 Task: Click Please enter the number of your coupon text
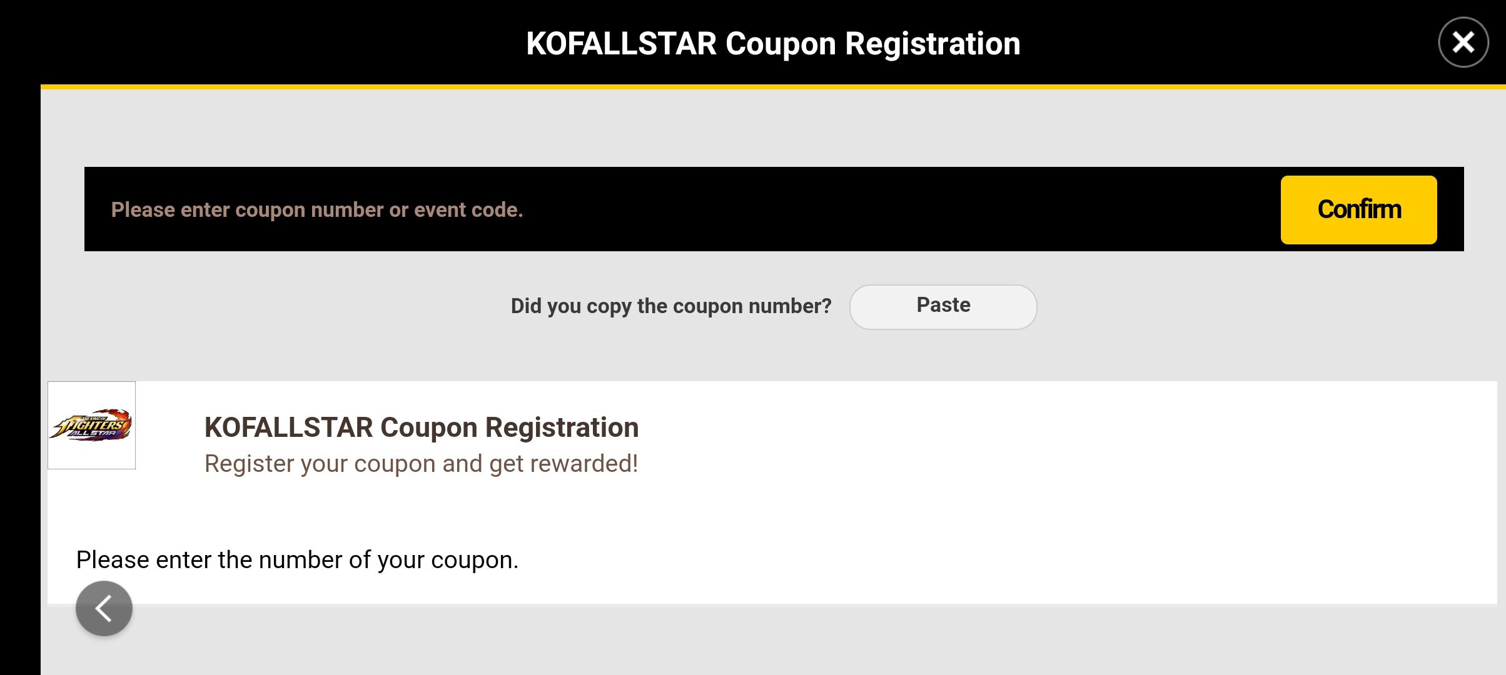pos(296,560)
